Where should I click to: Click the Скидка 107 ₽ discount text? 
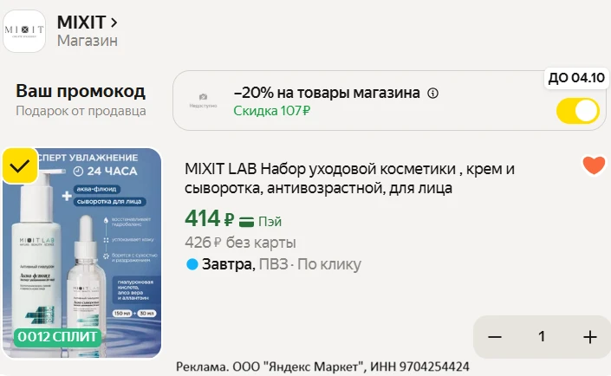tap(272, 111)
